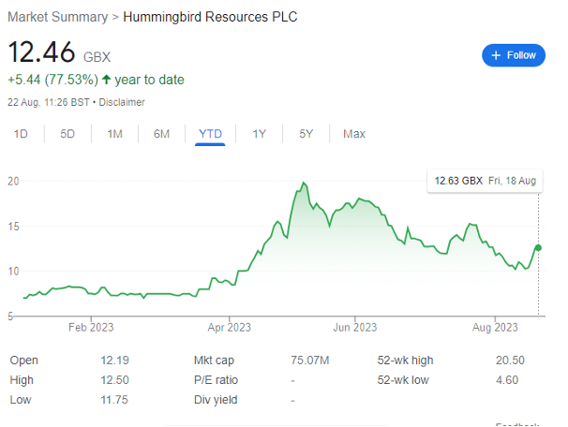Click the 52-wk low label
Screen dimensions: 568x427
pos(403,380)
